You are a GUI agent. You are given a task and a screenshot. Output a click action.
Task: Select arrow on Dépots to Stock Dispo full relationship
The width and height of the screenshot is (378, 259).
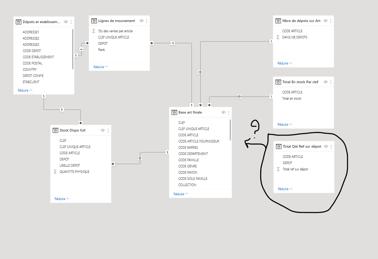point(62,110)
